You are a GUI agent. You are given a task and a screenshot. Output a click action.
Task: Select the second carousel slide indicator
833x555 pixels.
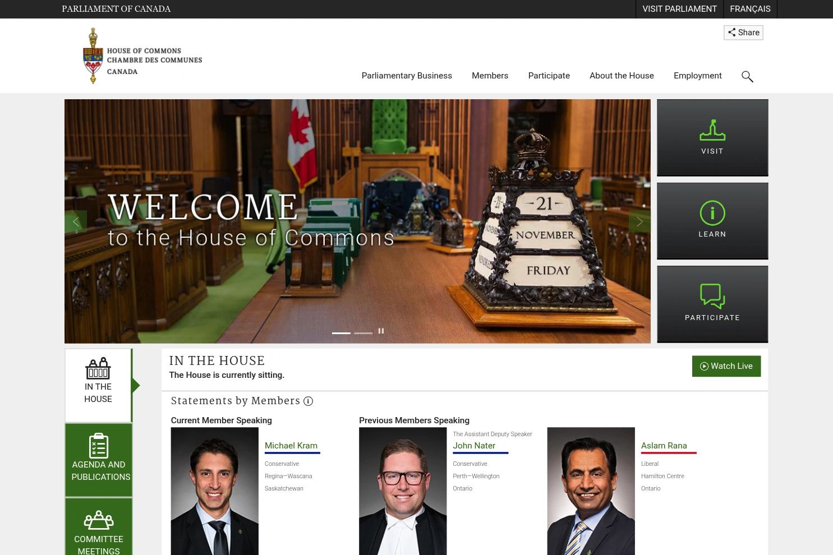363,333
